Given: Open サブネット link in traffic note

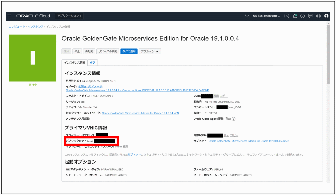Looking at the screenshot, I should click(134, 155).
